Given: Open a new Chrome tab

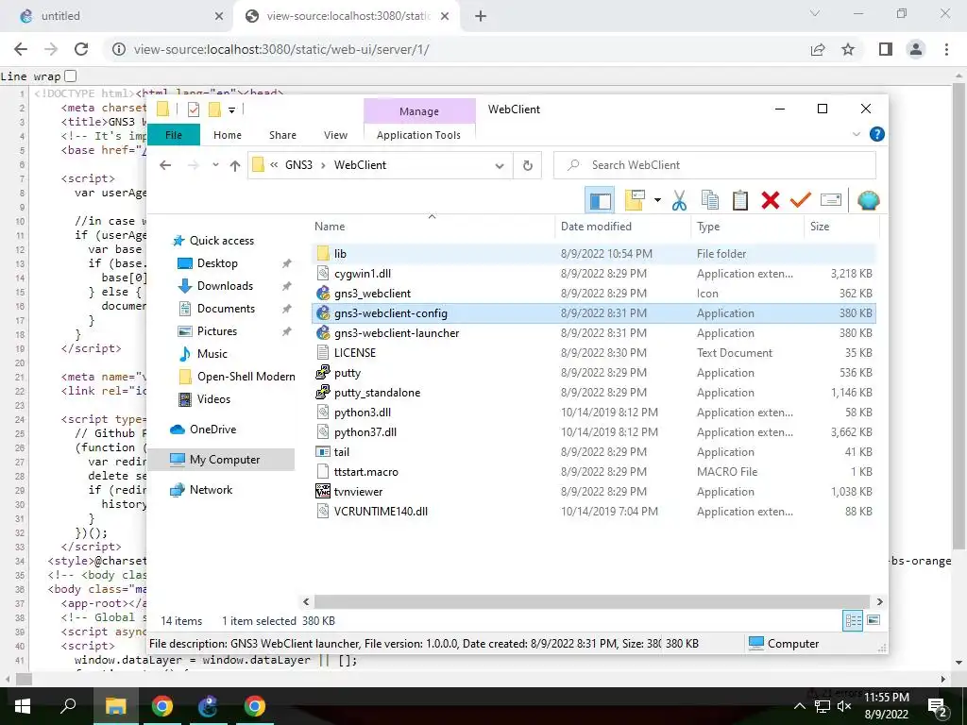Looking at the screenshot, I should 481,16.
